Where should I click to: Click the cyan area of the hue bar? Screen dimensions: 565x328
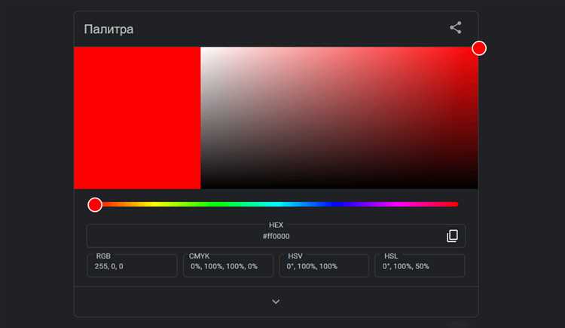pos(277,204)
